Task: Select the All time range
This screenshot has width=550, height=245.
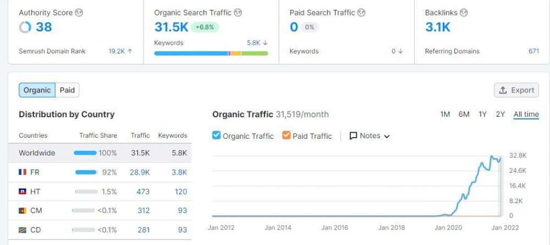Action: coord(526,115)
